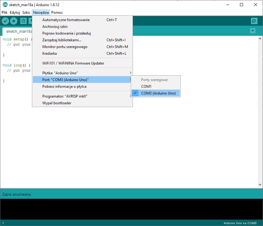Click the Verify checkmark toolbar icon
Screen dimensions: 263x226
5,21
